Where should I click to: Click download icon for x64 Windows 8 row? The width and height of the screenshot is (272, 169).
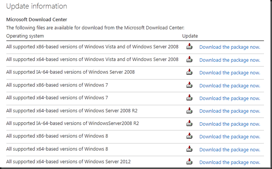click(189, 149)
